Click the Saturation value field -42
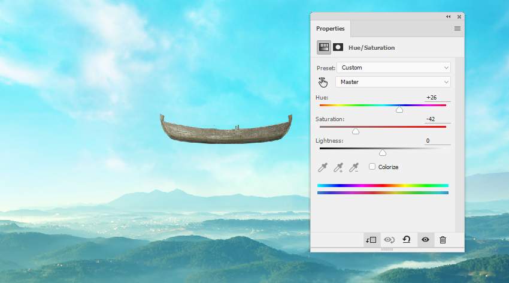This screenshot has width=509, height=283. click(x=437, y=119)
